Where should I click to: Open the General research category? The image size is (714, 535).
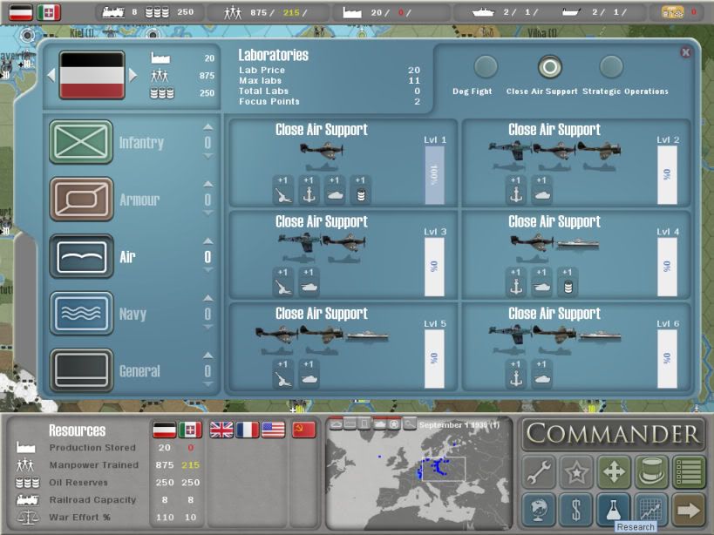pyautogui.click(x=81, y=370)
